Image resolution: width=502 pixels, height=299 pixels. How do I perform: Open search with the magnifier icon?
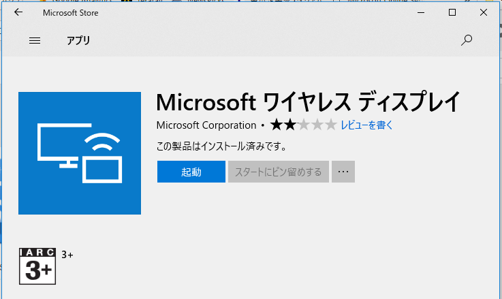(467, 40)
